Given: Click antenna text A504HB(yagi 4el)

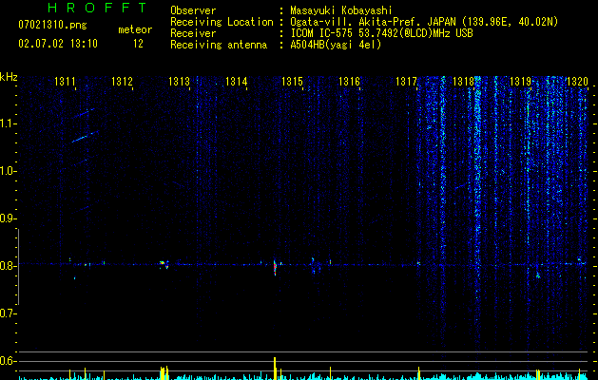Looking at the screenshot, I should 336,45.
